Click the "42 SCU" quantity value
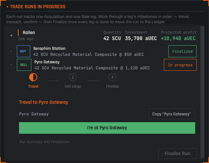Viewport: 209px width, 163px height. point(112,39)
